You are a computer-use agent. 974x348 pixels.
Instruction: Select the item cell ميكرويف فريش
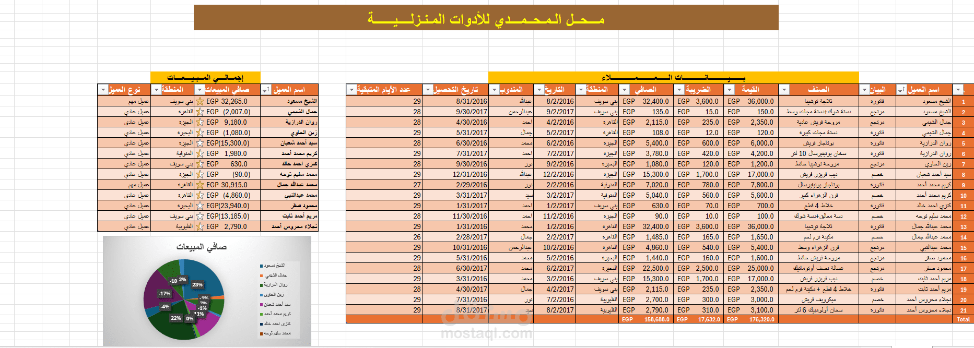click(x=818, y=299)
